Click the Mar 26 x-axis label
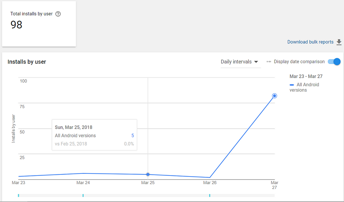Viewport: 344px width, 202px height. 209,183
